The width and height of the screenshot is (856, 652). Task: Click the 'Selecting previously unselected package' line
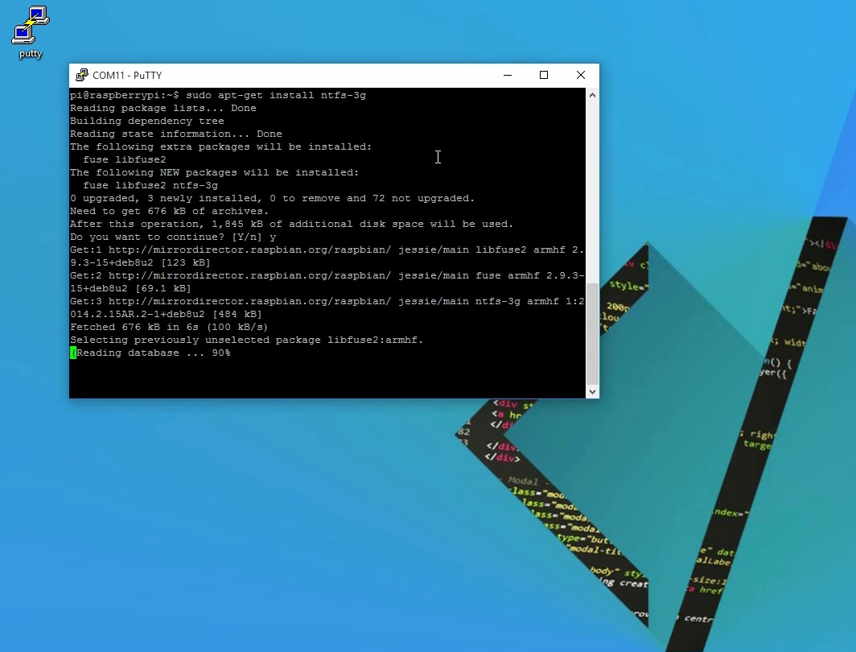coord(247,340)
